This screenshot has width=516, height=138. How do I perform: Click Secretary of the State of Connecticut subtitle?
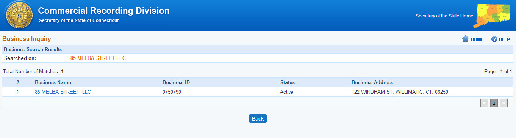(79, 20)
